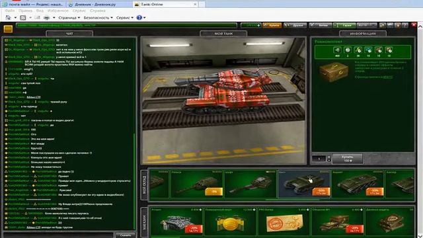The width and height of the screenshot is (423, 238).
Task: Select the Оборона М1 shop item
Action: 338,221
